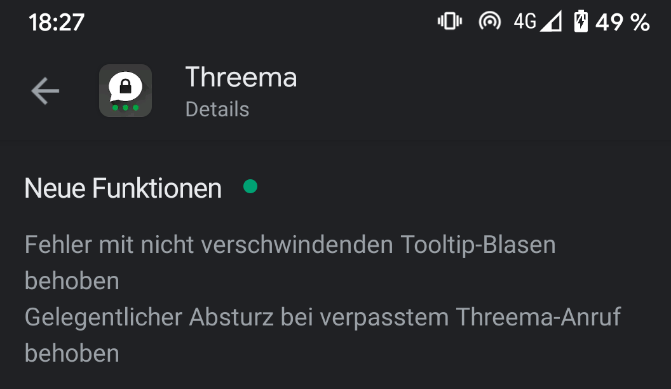Tap the Details subtitle
This screenshot has height=389, width=671.
pyautogui.click(x=217, y=109)
